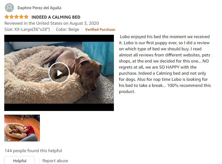This screenshot has width=222, height=164.
Task: Mark the review as Helpful
Action: click(x=19, y=161)
